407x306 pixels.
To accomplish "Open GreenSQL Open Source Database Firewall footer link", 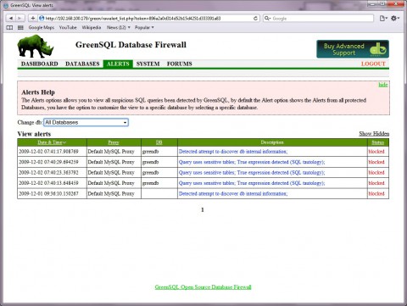I will [x=203, y=287].
